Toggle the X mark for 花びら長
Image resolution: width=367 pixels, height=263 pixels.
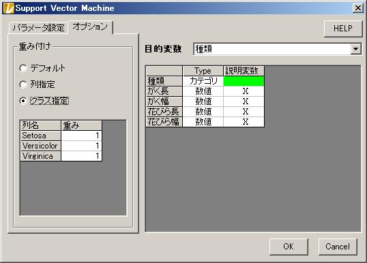(x=244, y=112)
